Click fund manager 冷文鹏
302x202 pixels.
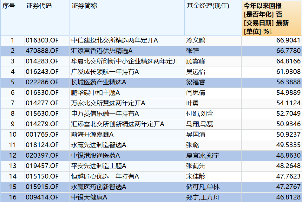(x=196, y=40)
